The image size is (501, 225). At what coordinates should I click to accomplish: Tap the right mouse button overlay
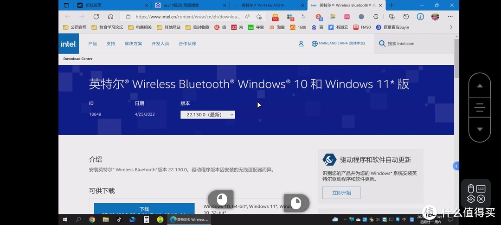coord(296,203)
